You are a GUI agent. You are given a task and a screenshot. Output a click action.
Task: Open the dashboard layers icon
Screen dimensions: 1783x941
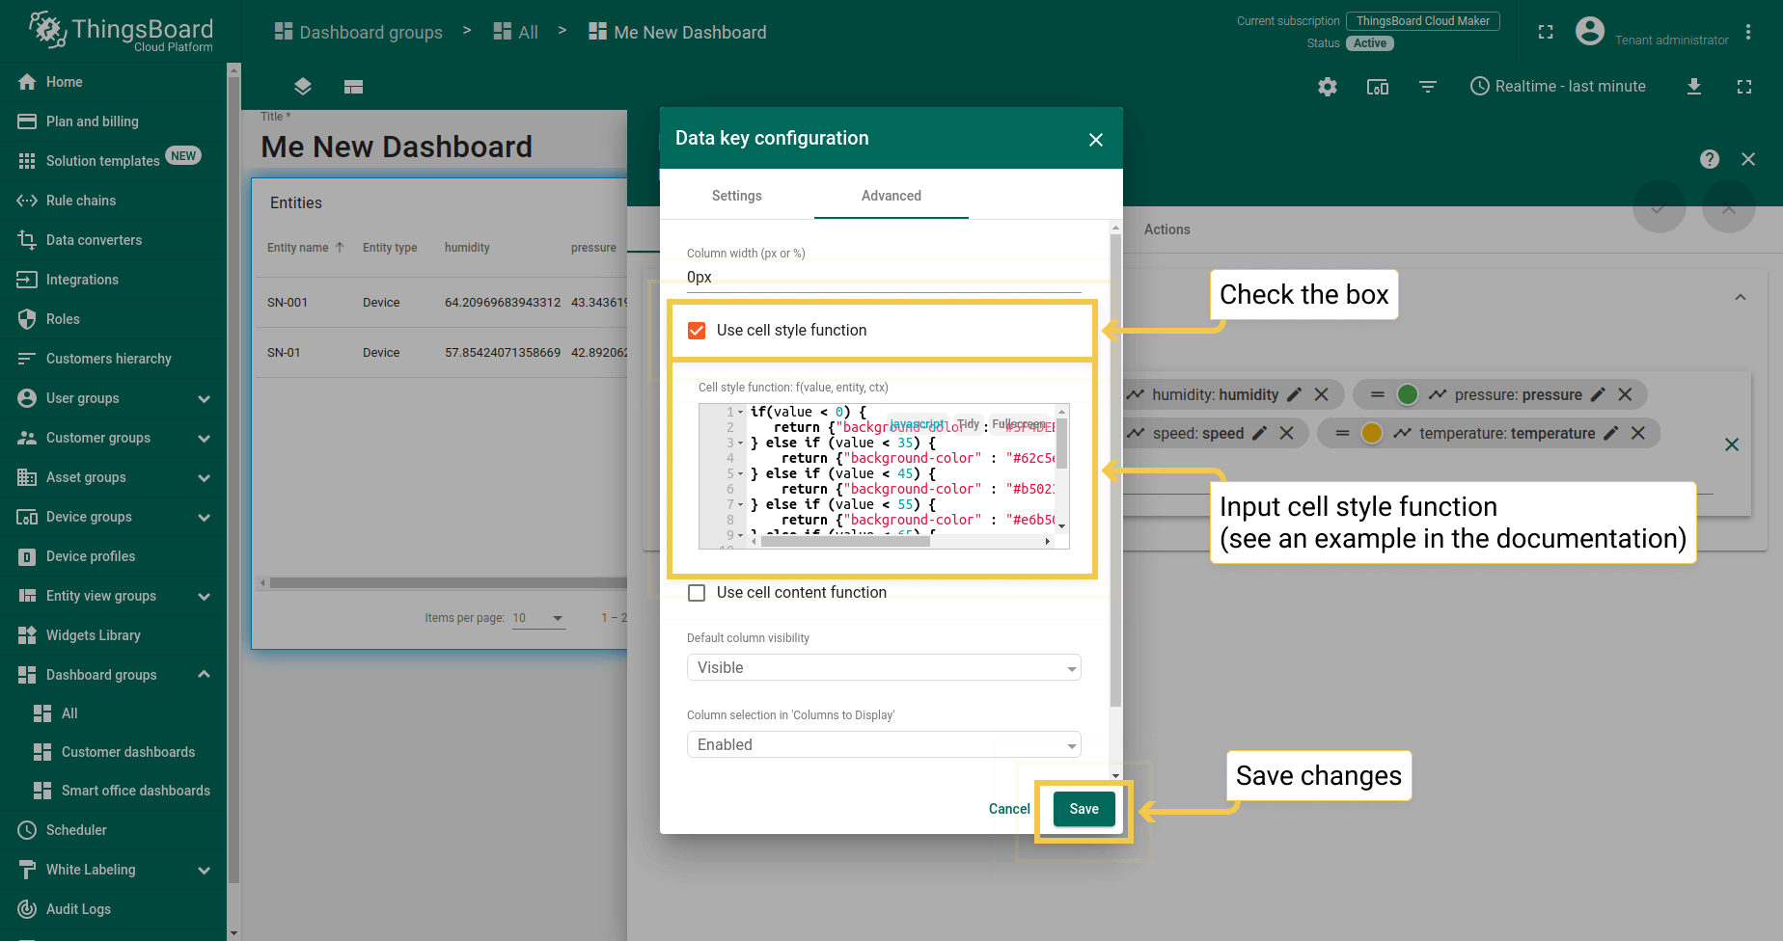click(x=303, y=87)
